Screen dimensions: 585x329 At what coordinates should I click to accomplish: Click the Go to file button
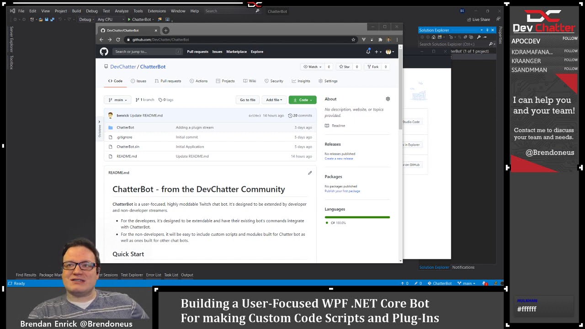[248, 100]
